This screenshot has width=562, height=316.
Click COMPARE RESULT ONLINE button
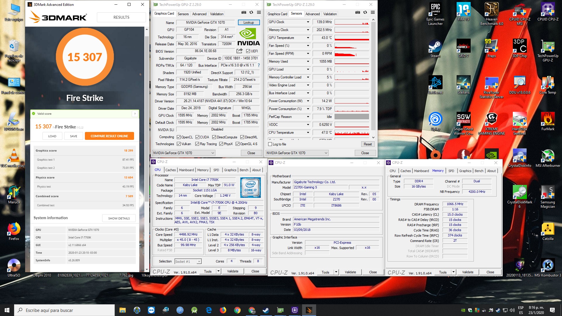click(x=109, y=136)
